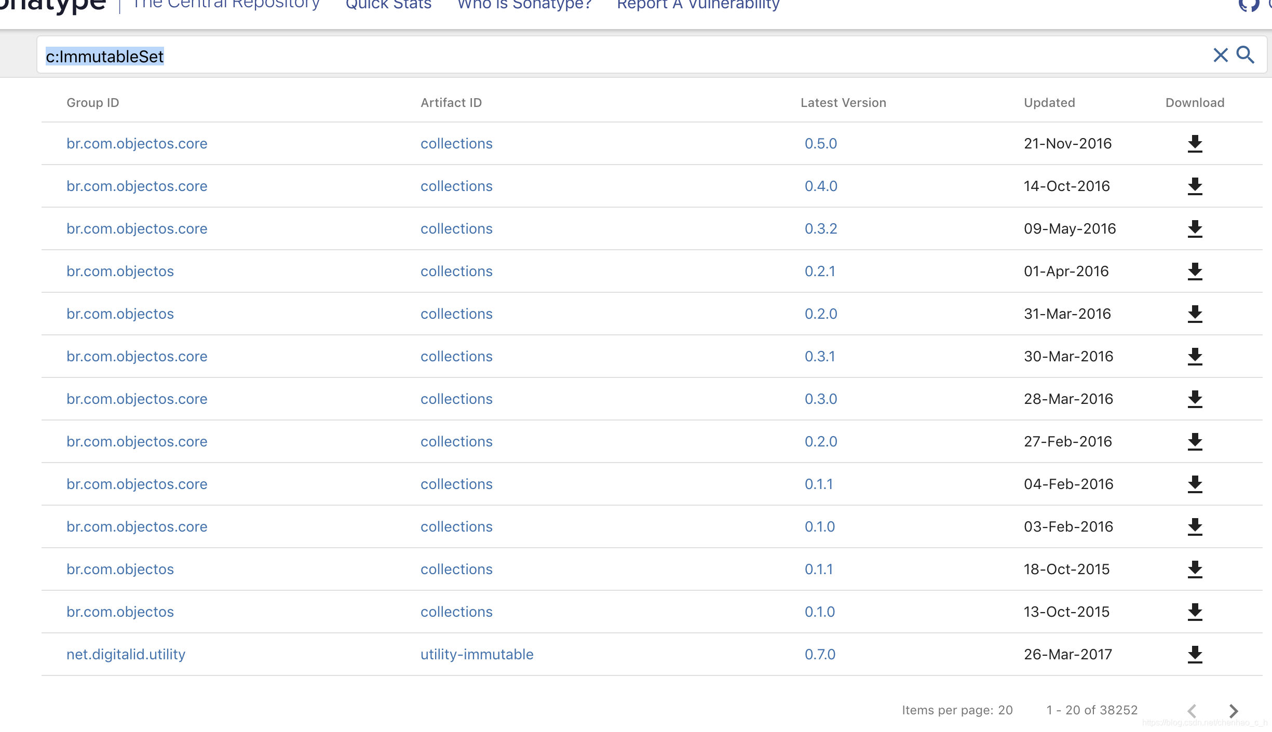The height and width of the screenshot is (732, 1272).
Task: Download collections updated 04-Feb-2016
Action: click(x=1195, y=484)
